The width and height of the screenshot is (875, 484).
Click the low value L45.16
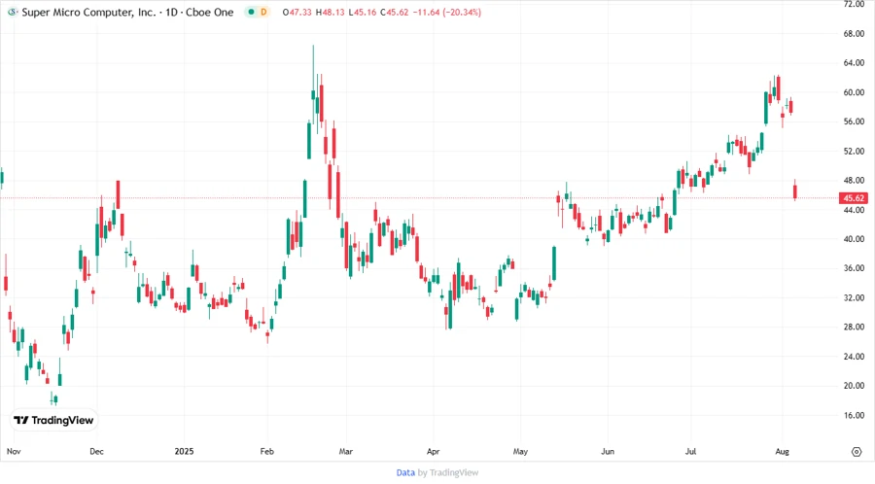(x=363, y=12)
